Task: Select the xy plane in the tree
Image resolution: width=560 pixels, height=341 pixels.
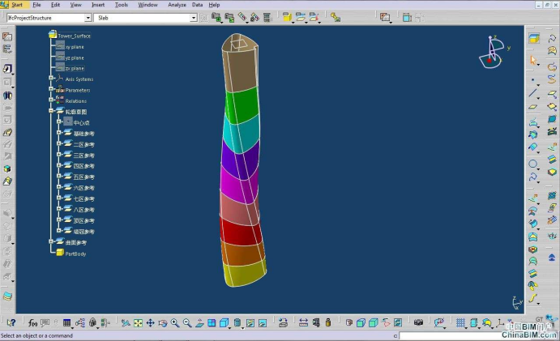Action: point(74,47)
